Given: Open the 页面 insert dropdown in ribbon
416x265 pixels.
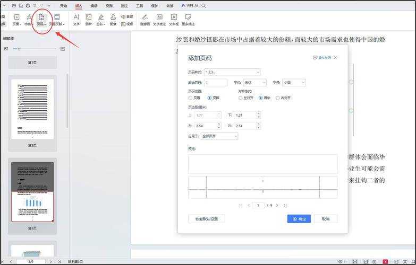Looking at the screenshot, I should coord(16,20).
